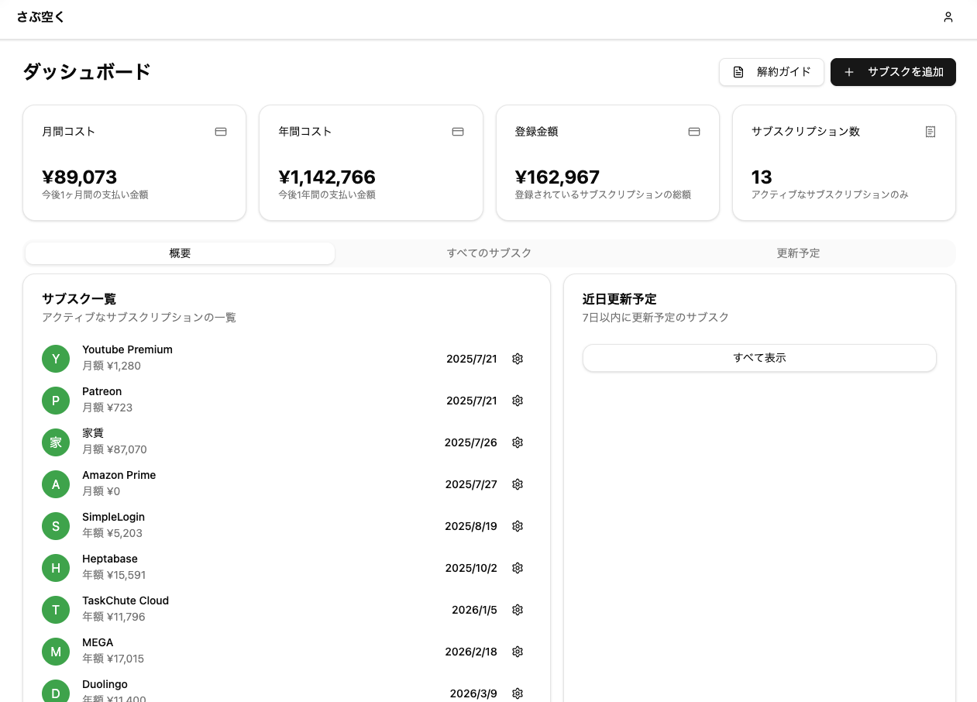Click the ダッシュボード heading

click(87, 72)
